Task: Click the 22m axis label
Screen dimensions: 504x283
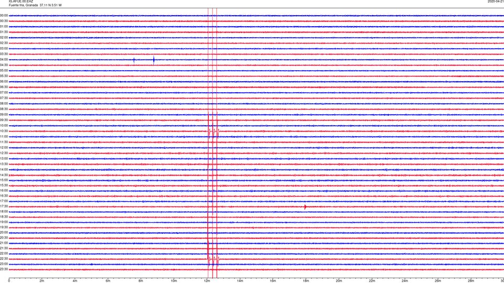Action: click(372, 281)
